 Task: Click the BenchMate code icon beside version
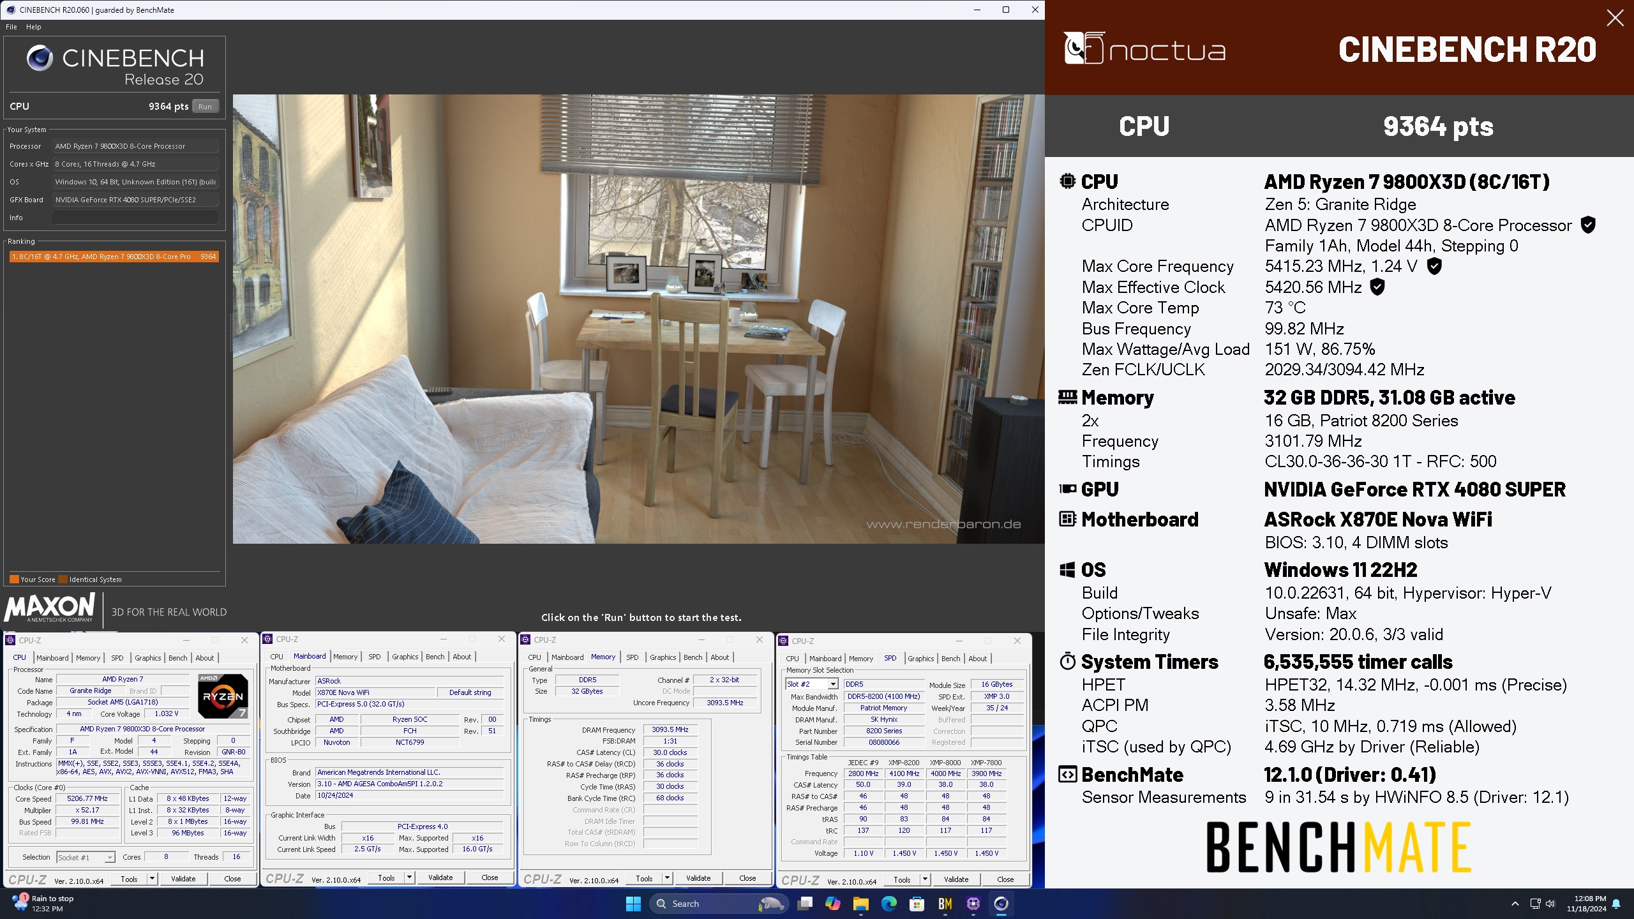[1067, 775]
